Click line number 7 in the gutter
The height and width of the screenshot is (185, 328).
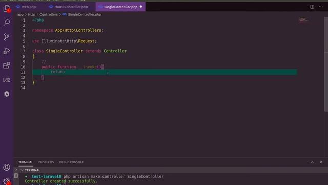(24, 51)
